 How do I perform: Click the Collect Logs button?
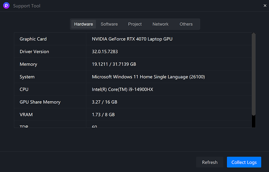(244, 162)
